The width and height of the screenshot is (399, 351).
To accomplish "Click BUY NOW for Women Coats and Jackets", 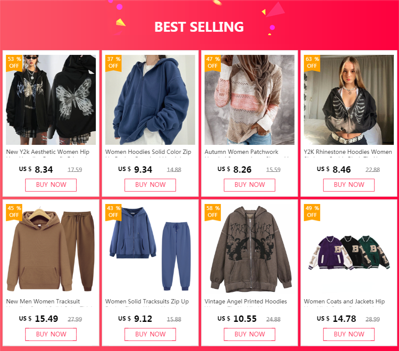I will [x=349, y=334].
